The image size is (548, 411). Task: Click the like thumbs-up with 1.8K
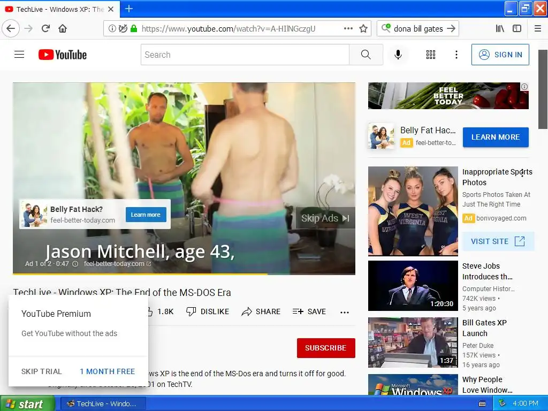[x=159, y=311]
